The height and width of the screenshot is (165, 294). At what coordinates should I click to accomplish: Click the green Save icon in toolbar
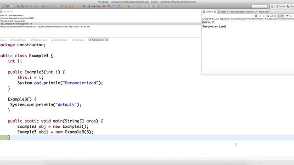(x=8, y=6)
